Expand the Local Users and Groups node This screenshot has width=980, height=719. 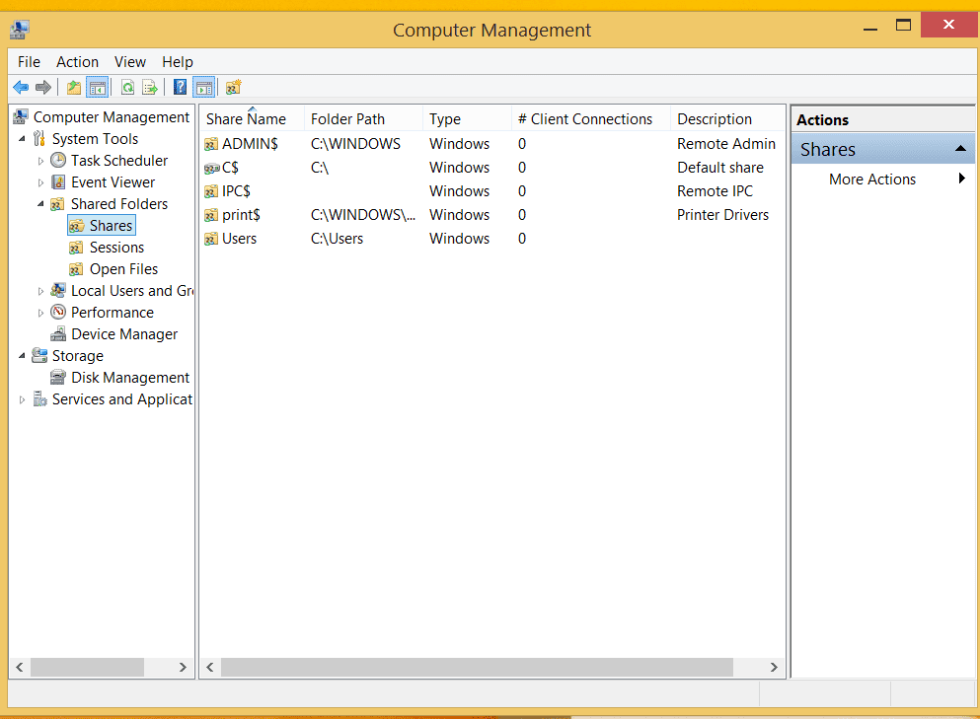pyautogui.click(x=40, y=291)
